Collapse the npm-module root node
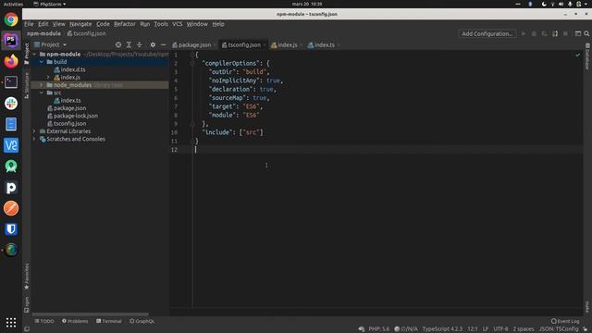The image size is (592, 333). 34,54
